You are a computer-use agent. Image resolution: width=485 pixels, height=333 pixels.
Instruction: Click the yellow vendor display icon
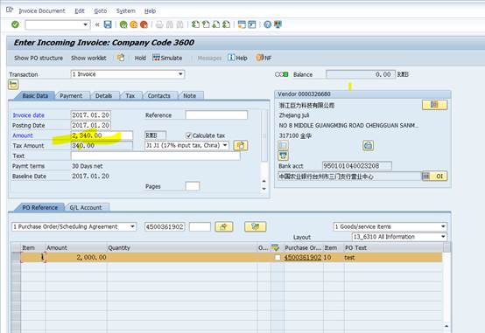coord(434,105)
